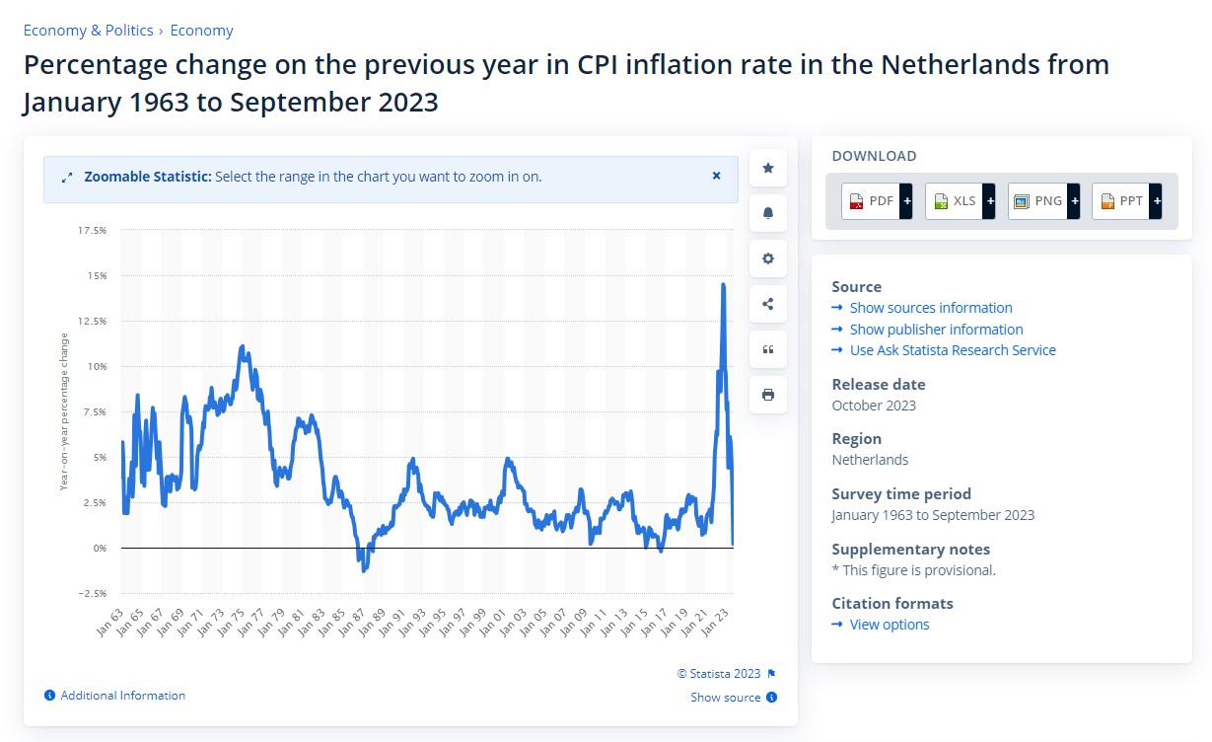Screen dimensions: 1212x742
Task: Expand XLS download options plus
Action: pyautogui.click(x=989, y=201)
